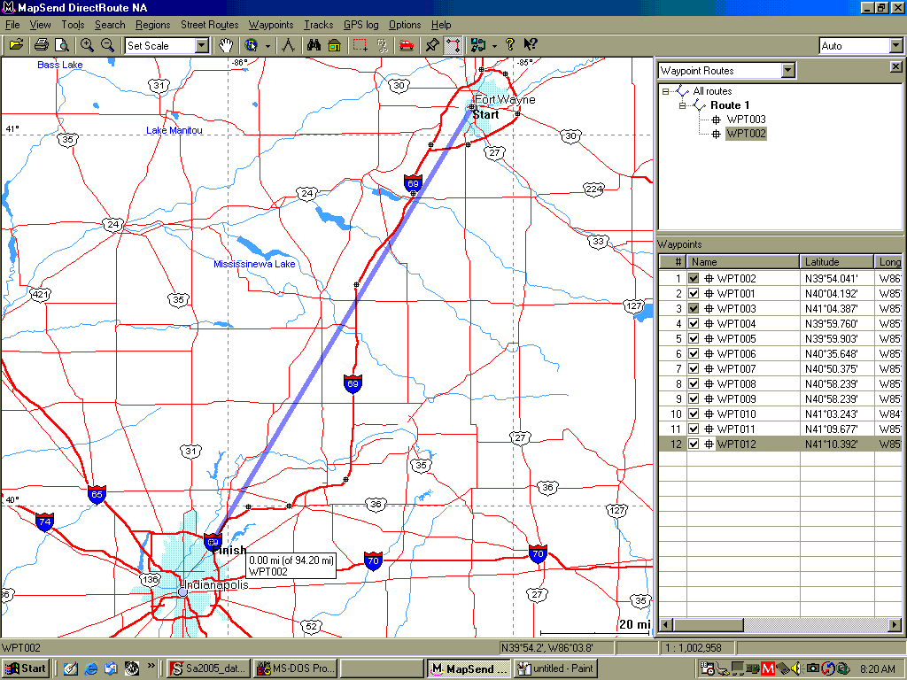Click the right arrow of waypoint list scrollbar
The width and height of the screenshot is (907, 680).
895,624
